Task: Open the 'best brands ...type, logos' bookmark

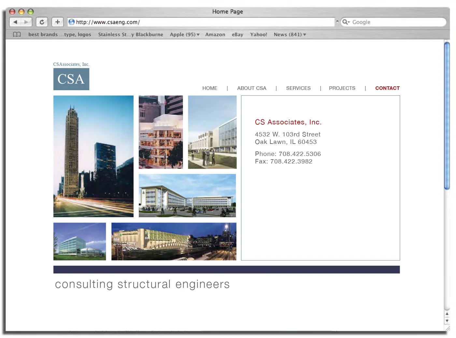Action: pyautogui.click(x=60, y=35)
